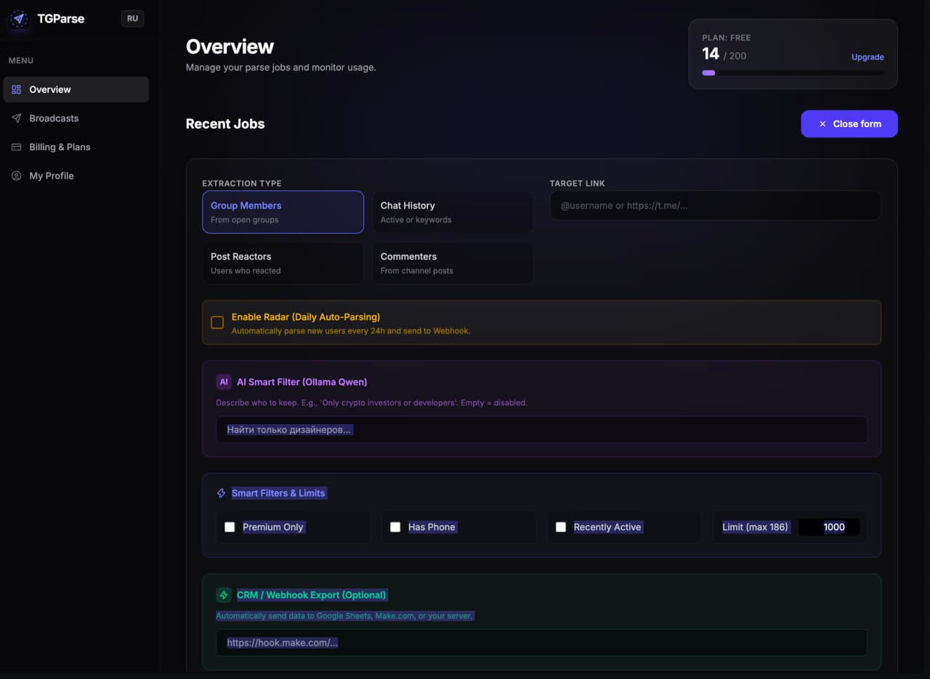The image size is (930, 679).
Task: Check the Premium Only filter
Action: (x=230, y=527)
